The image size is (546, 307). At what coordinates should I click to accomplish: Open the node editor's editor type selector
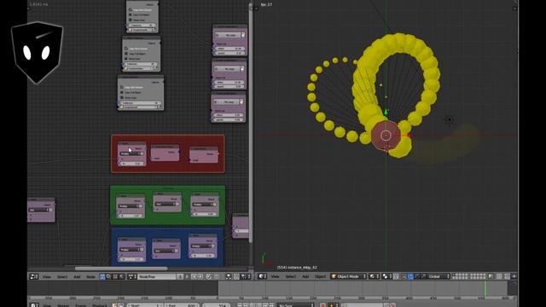[34, 276]
